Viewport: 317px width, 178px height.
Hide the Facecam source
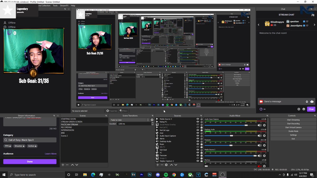(198, 155)
